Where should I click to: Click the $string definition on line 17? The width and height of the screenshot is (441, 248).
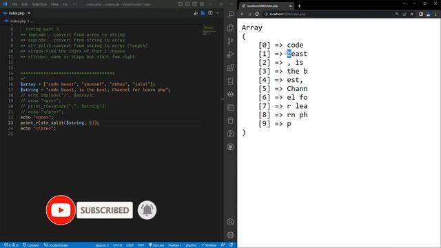coord(95,90)
